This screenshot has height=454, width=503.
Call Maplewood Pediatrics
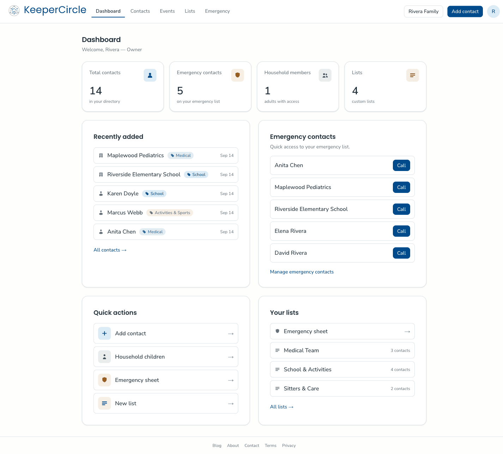[402, 187]
